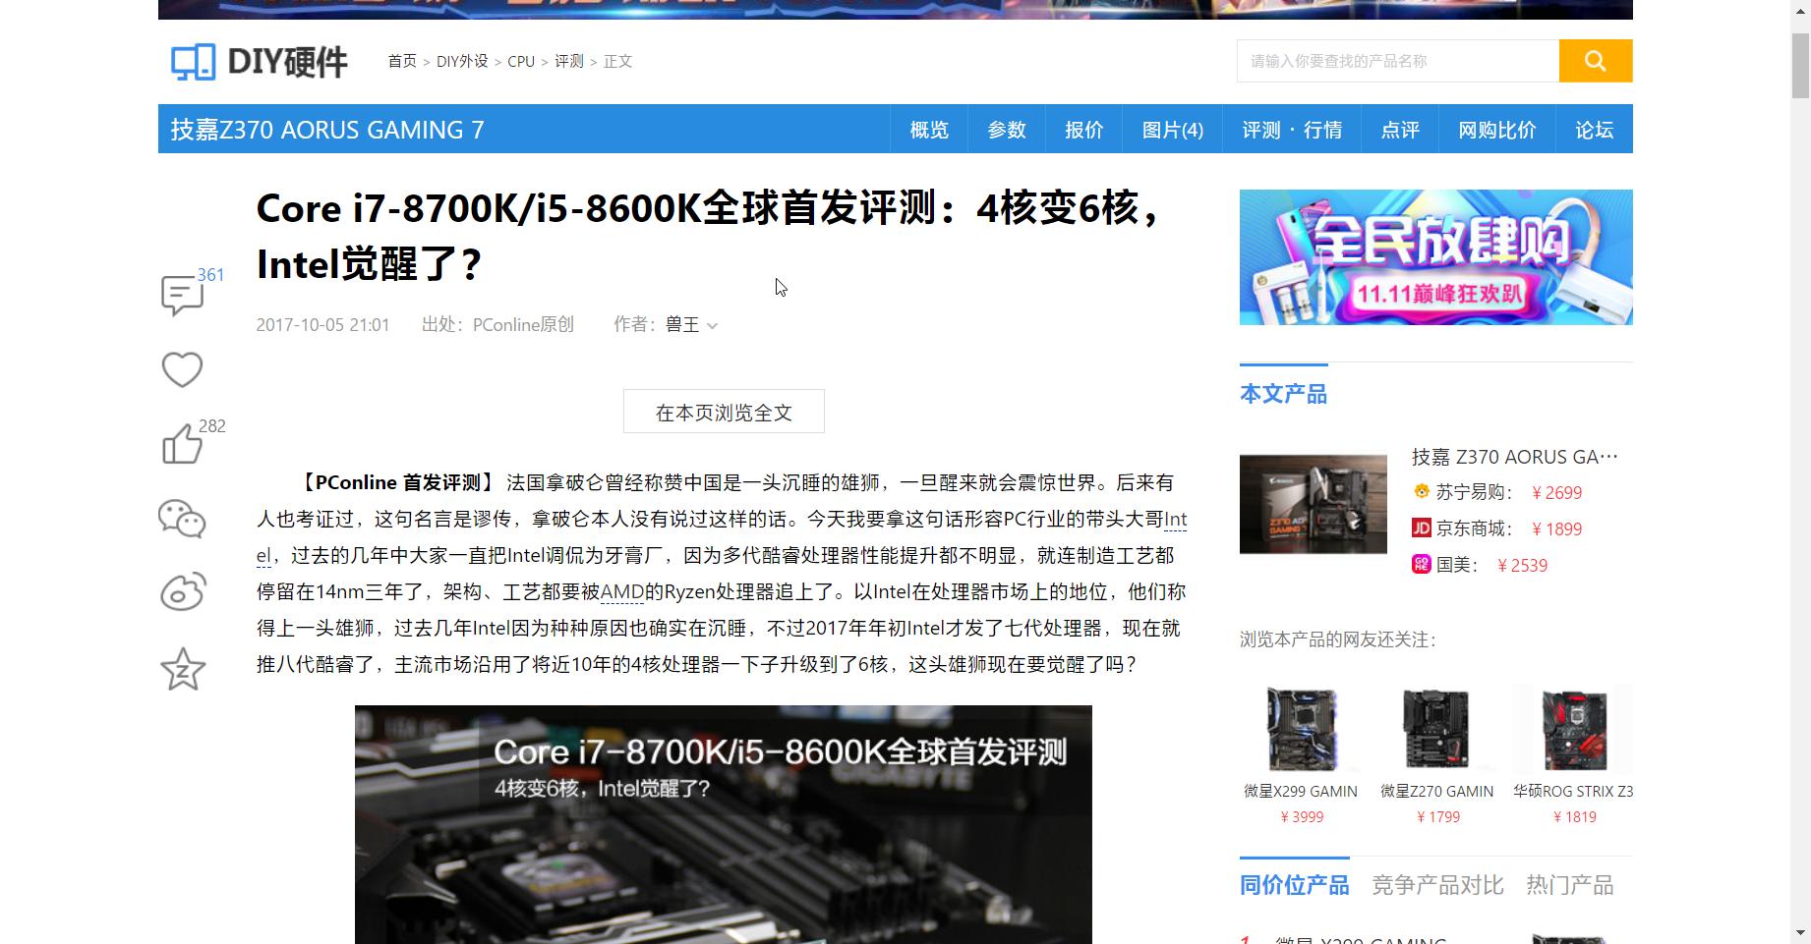This screenshot has width=1811, height=944.
Task: Click the thumbs-up icon showing 282
Action: (182, 444)
